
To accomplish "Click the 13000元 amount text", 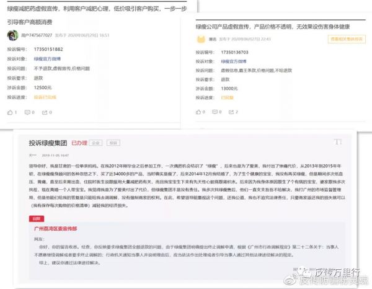I will (229, 89).
